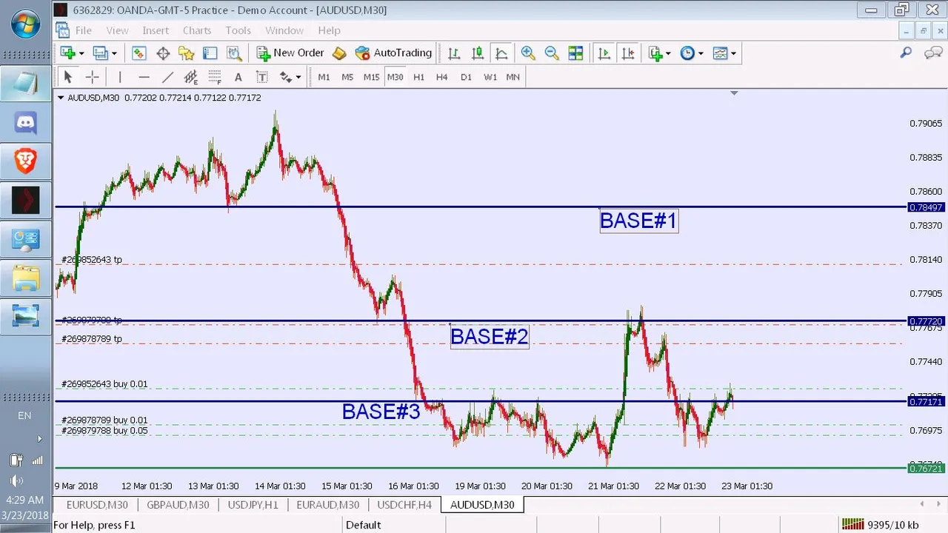The height and width of the screenshot is (533, 948).
Task: Select the Fibonacci Retracement tool
Action: click(x=215, y=77)
